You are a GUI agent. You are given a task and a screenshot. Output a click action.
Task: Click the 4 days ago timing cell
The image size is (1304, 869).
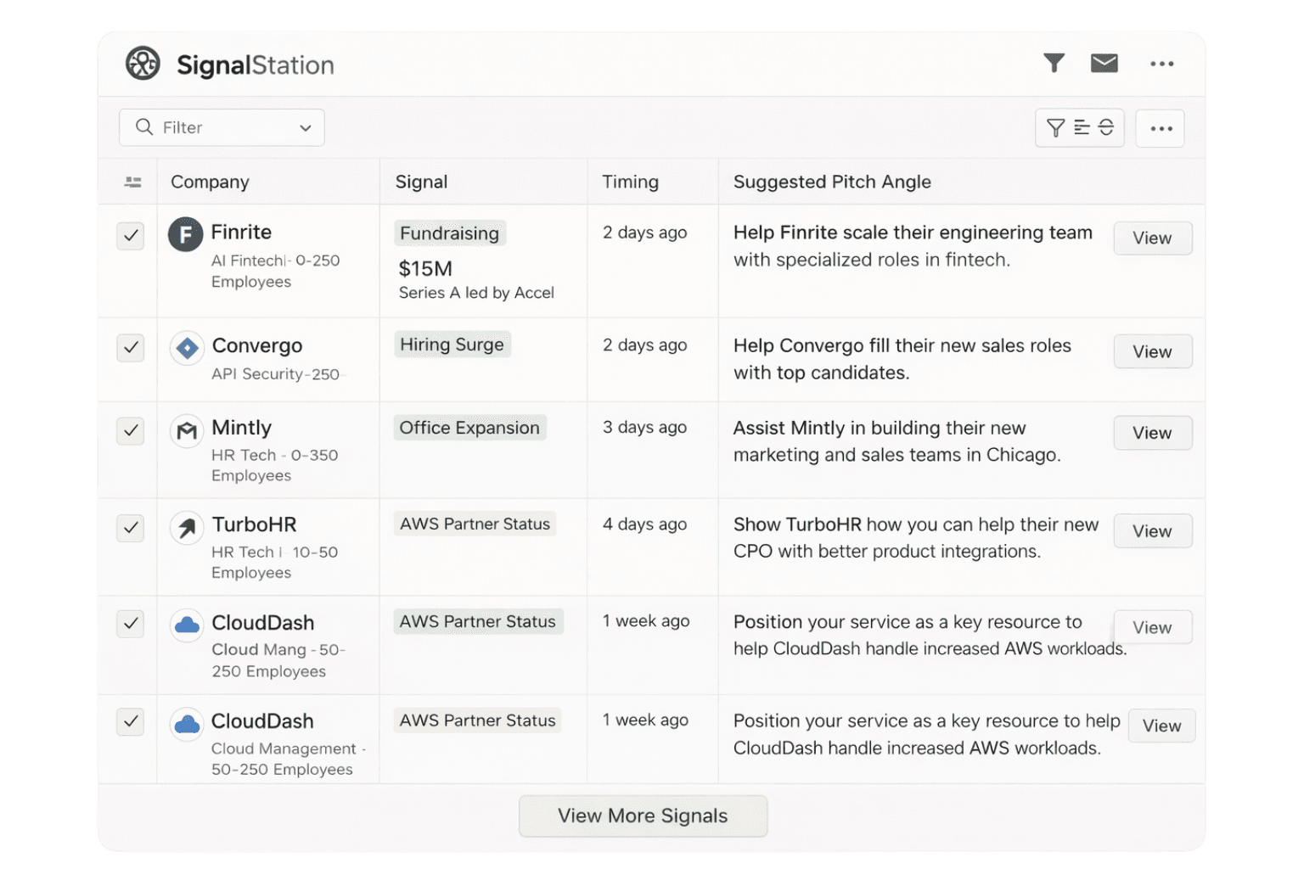[x=644, y=524]
